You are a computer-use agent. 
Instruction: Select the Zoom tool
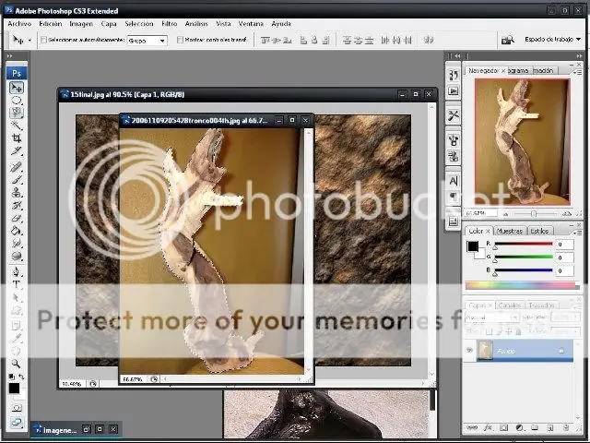pos(17,364)
